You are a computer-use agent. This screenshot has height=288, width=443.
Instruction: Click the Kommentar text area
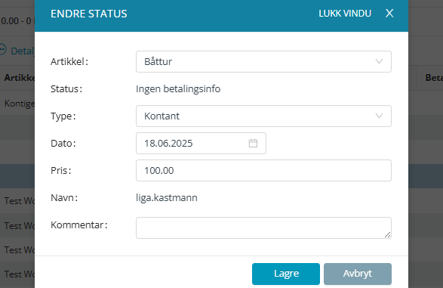263,228
